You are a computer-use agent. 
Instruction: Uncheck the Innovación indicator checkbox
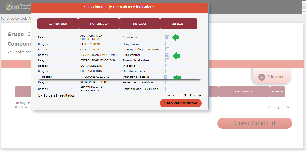pyautogui.click(x=167, y=37)
